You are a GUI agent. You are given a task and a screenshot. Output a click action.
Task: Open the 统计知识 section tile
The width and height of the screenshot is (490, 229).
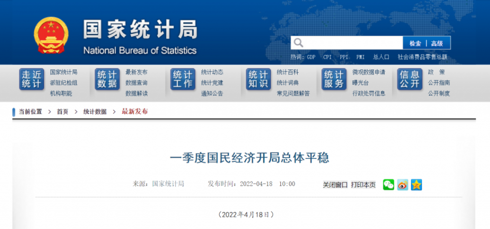pyautogui.click(x=258, y=79)
